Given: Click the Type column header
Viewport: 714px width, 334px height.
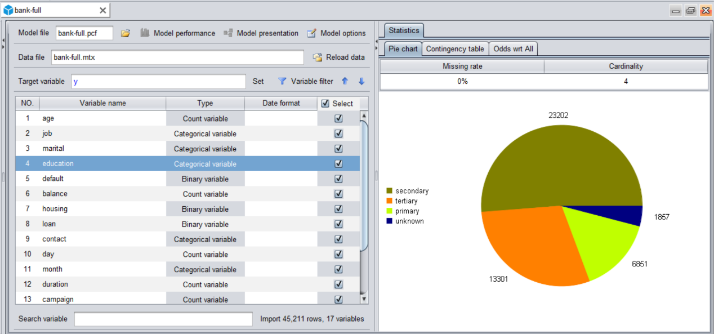Looking at the screenshot, I should pos(205,104).
